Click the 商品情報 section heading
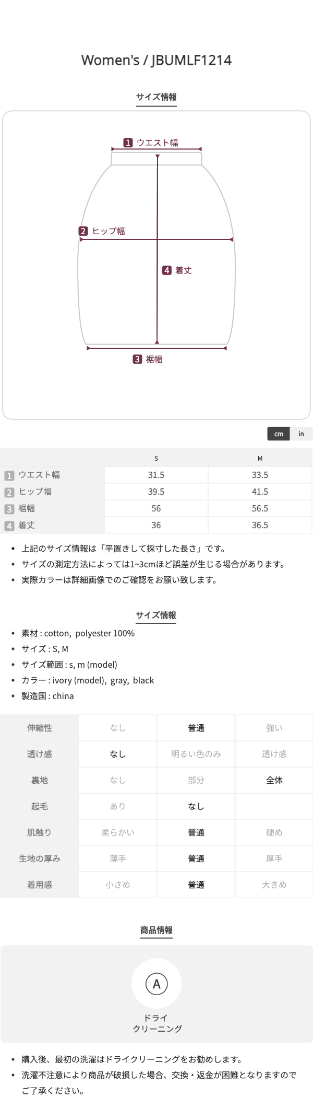Viewport: 313px width, 1108px height. [x=156, y=930]
